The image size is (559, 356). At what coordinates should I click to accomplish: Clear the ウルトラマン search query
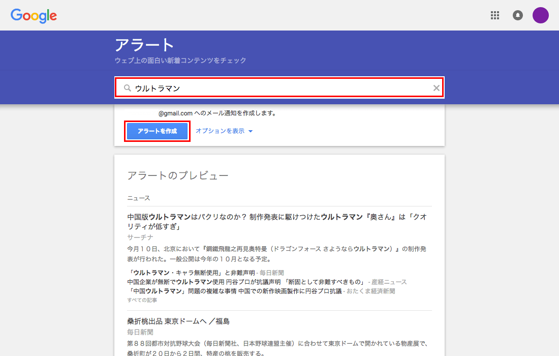click(x=436, y=88)
